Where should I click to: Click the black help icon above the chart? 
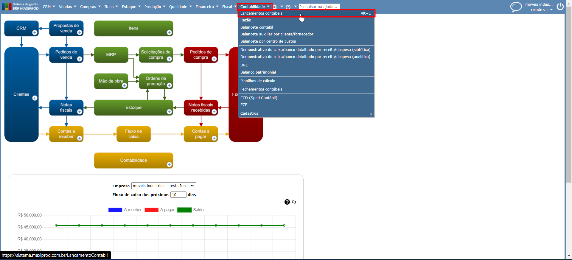[x=287, y=202]
